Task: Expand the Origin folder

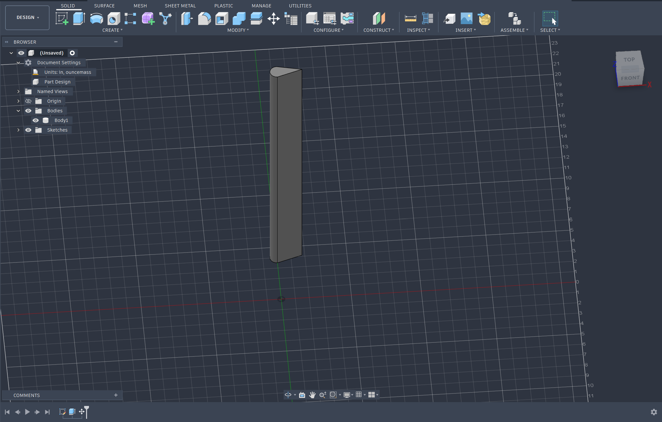Action: click(18, 101)
